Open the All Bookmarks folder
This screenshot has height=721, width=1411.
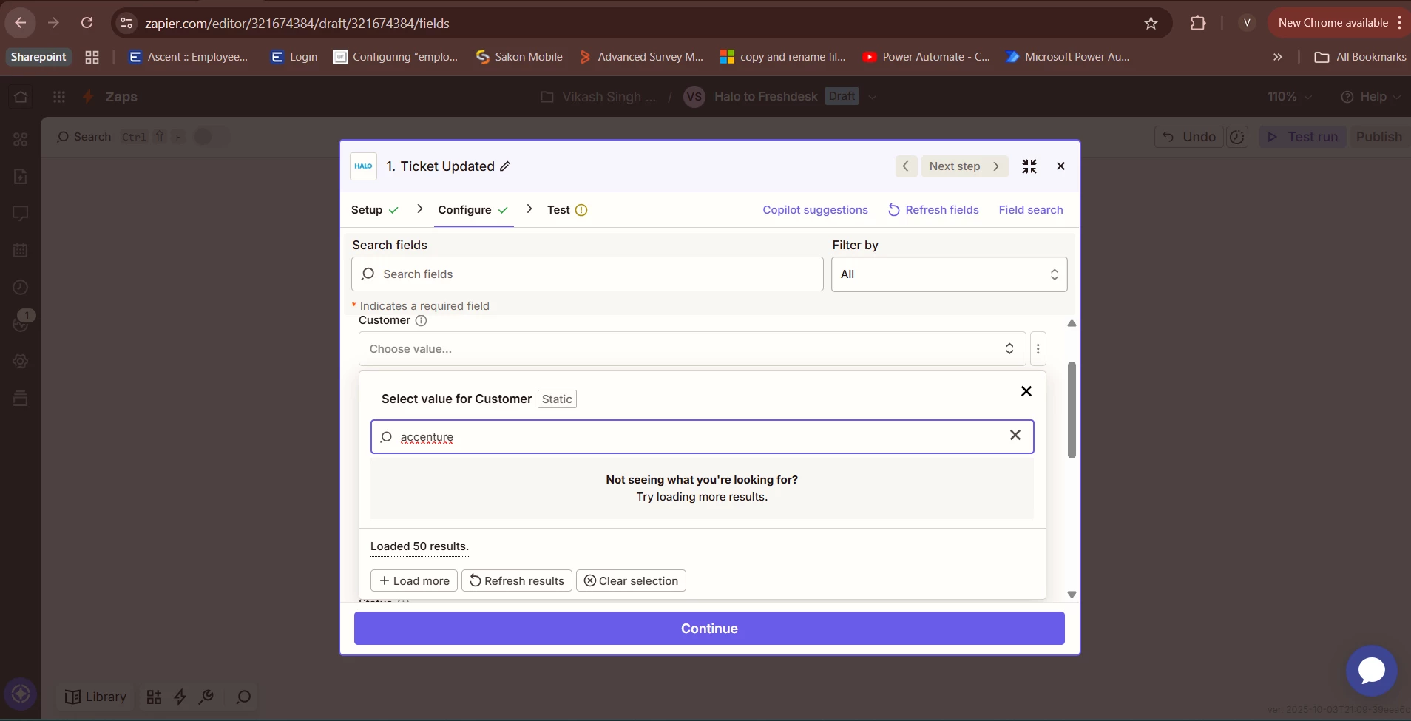pyautogui.click(x=1360, y=57)
